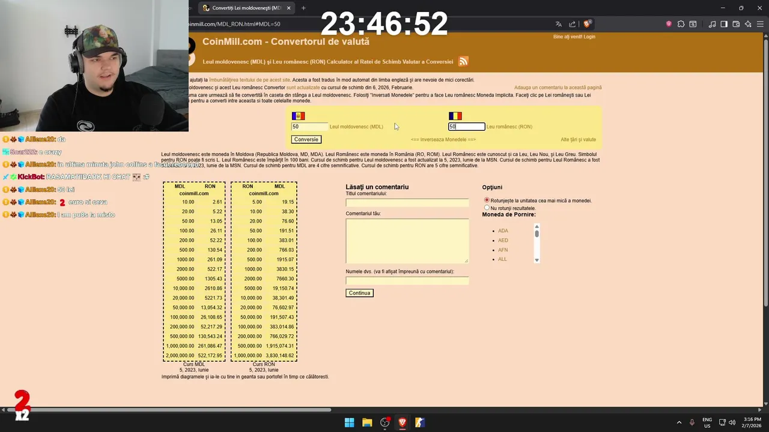Open the Counter-Strike taskbar icon
The height and width of the screenshot is (432, 769).
[x=420, y=422]
